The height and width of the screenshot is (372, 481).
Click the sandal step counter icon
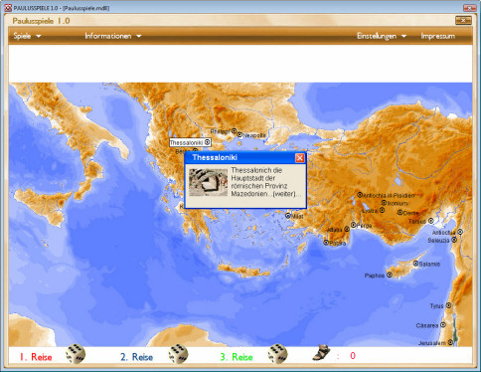(x=321, y=353)
